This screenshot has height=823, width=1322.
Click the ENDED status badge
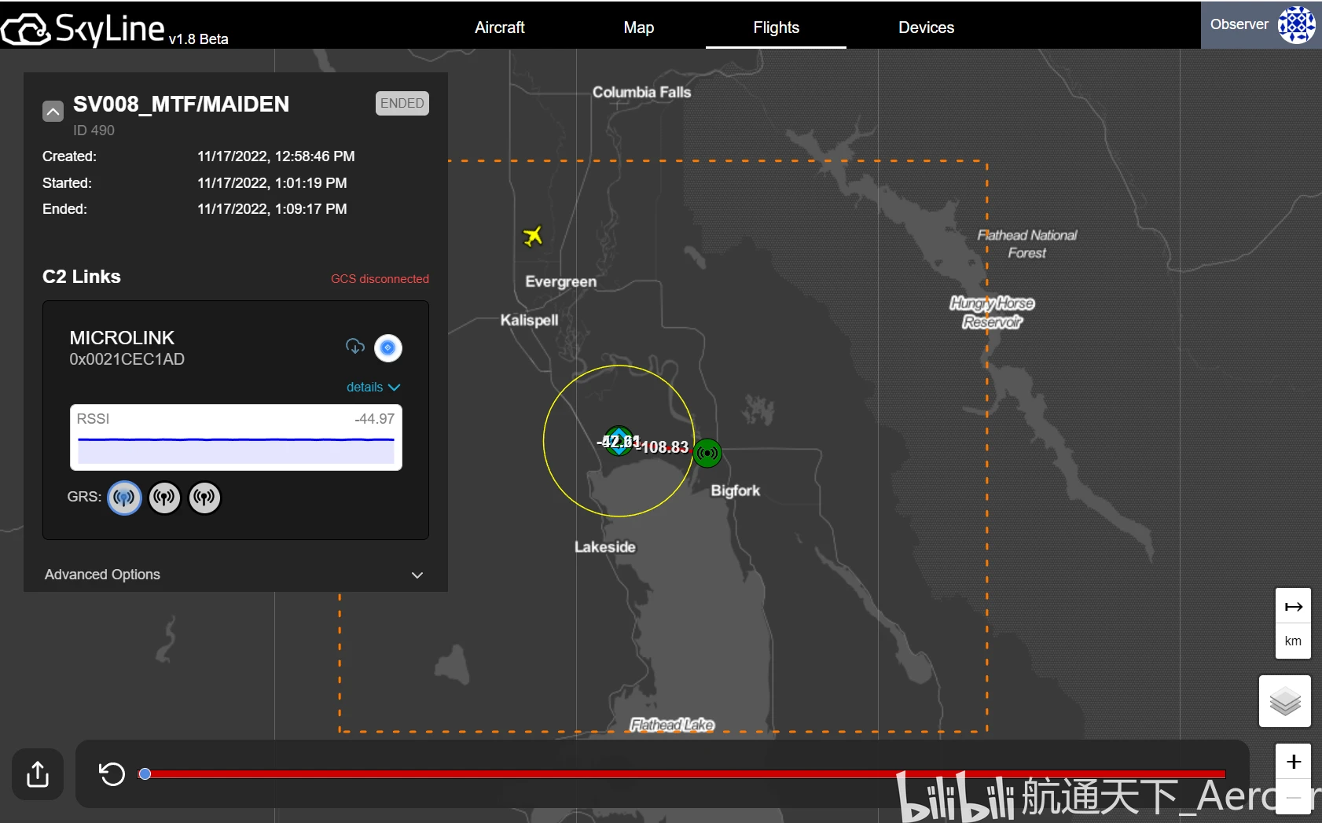(402, 104)
